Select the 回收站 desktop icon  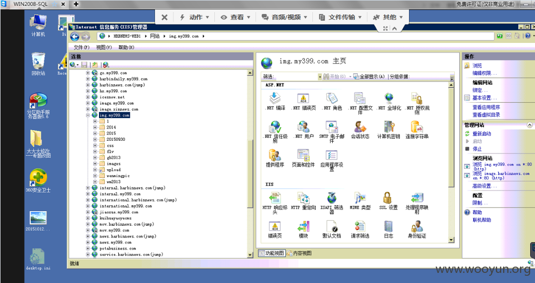tap(38, 64)
